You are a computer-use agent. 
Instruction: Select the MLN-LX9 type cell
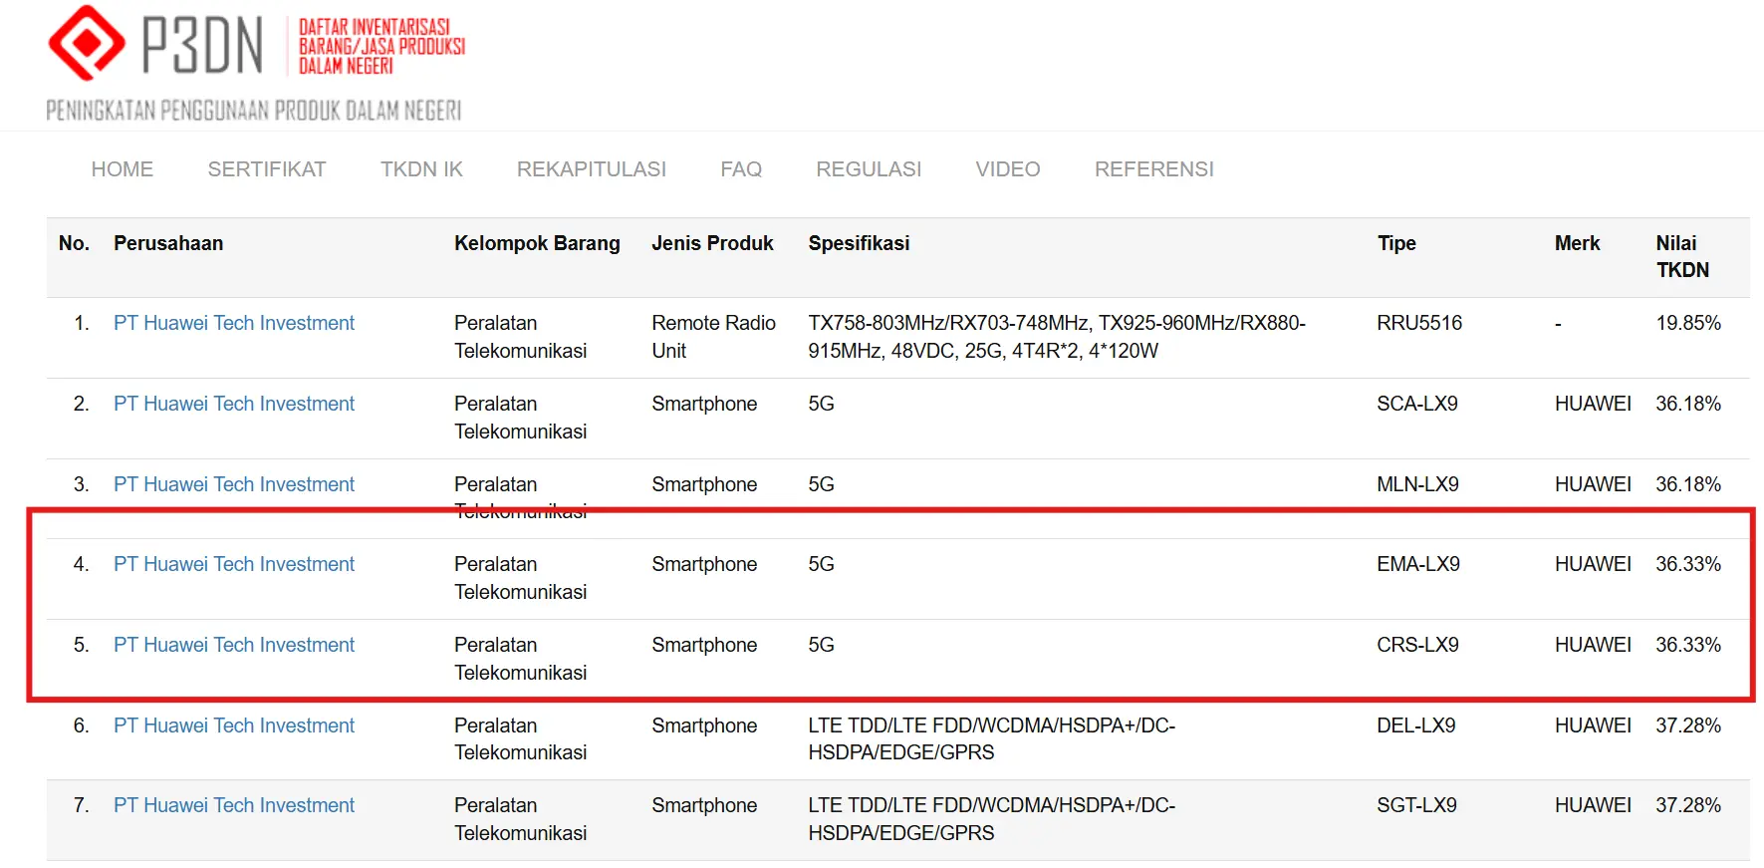(1417, 484)
